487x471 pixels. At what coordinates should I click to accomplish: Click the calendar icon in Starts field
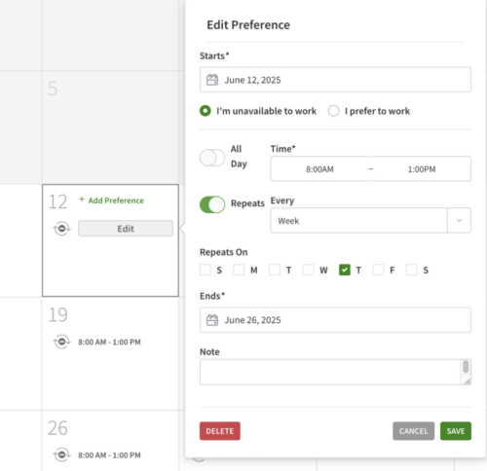(x=212, y=80)
